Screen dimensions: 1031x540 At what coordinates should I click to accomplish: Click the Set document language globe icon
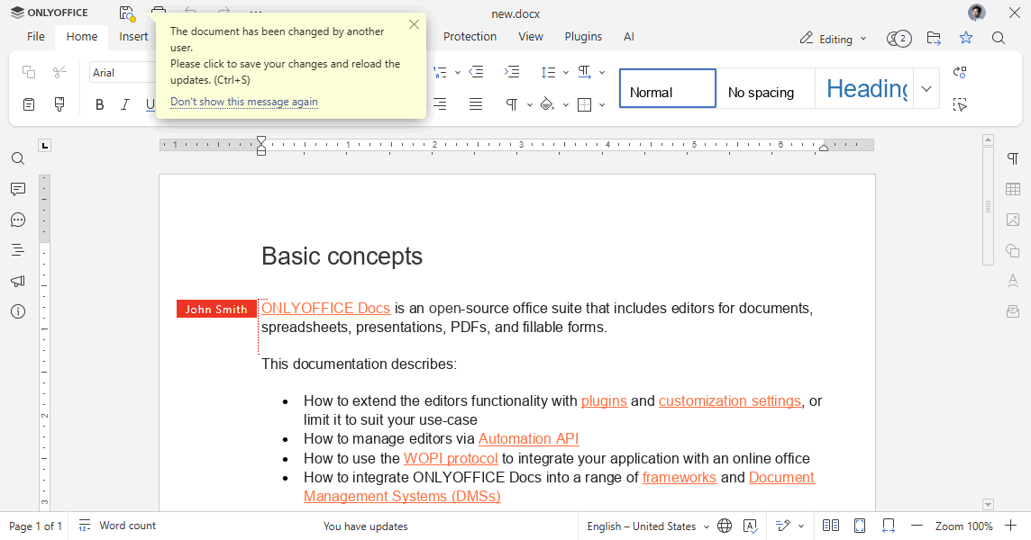725,526
